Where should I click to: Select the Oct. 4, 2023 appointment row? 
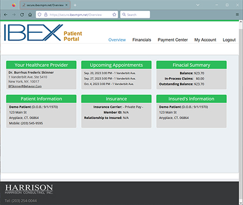coord(109,84)
